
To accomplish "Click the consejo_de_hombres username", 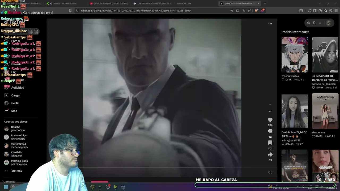I will coord(324,84).
